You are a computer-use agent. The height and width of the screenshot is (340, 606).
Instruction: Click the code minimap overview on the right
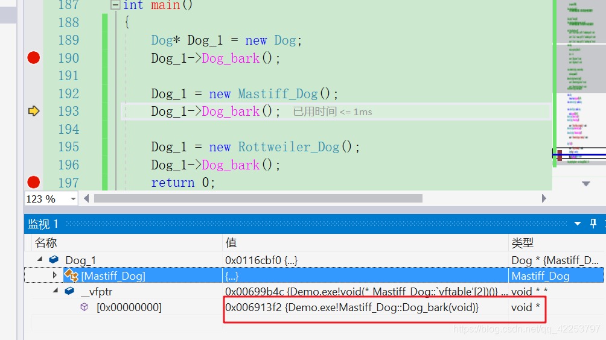click(x=581, y=83)
